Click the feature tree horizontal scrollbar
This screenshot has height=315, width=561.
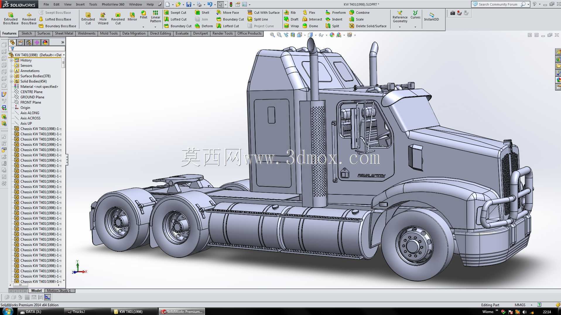[35, 285]
